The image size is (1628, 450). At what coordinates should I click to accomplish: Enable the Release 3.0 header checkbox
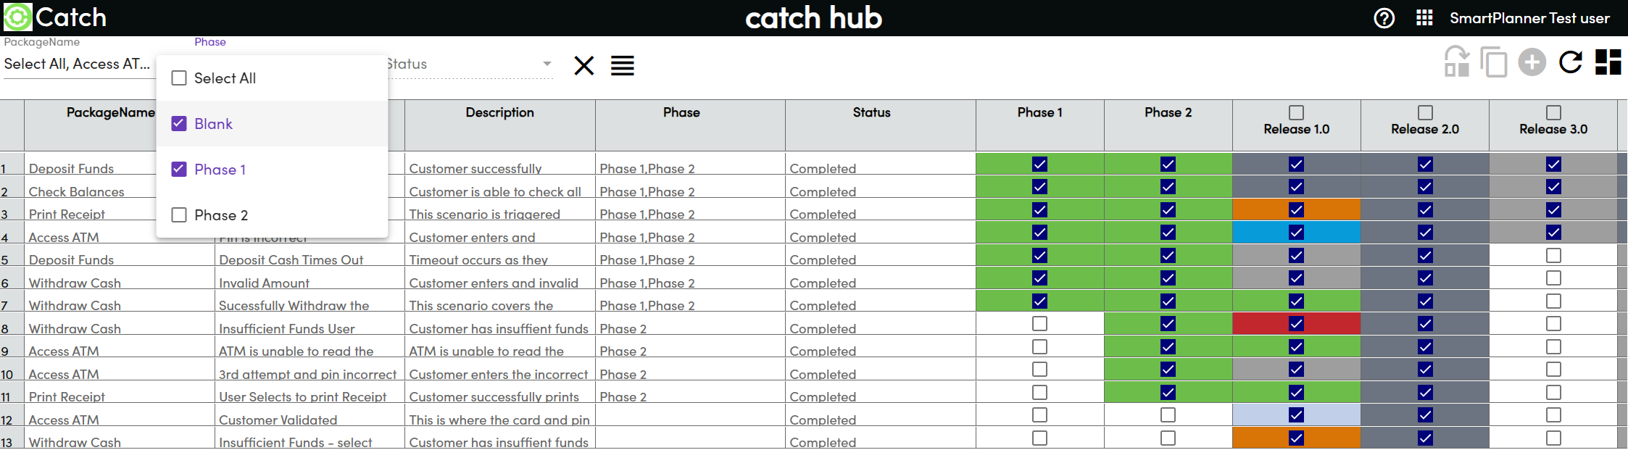(x=1553, y=112)
